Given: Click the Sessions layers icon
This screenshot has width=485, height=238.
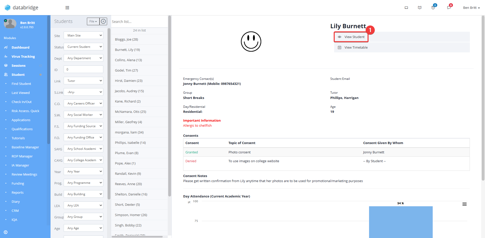Looking at the screenshot, I should [6, 65].
